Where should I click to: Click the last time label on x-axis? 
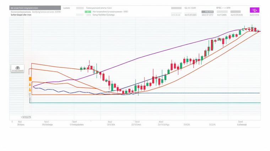point(243,124)
